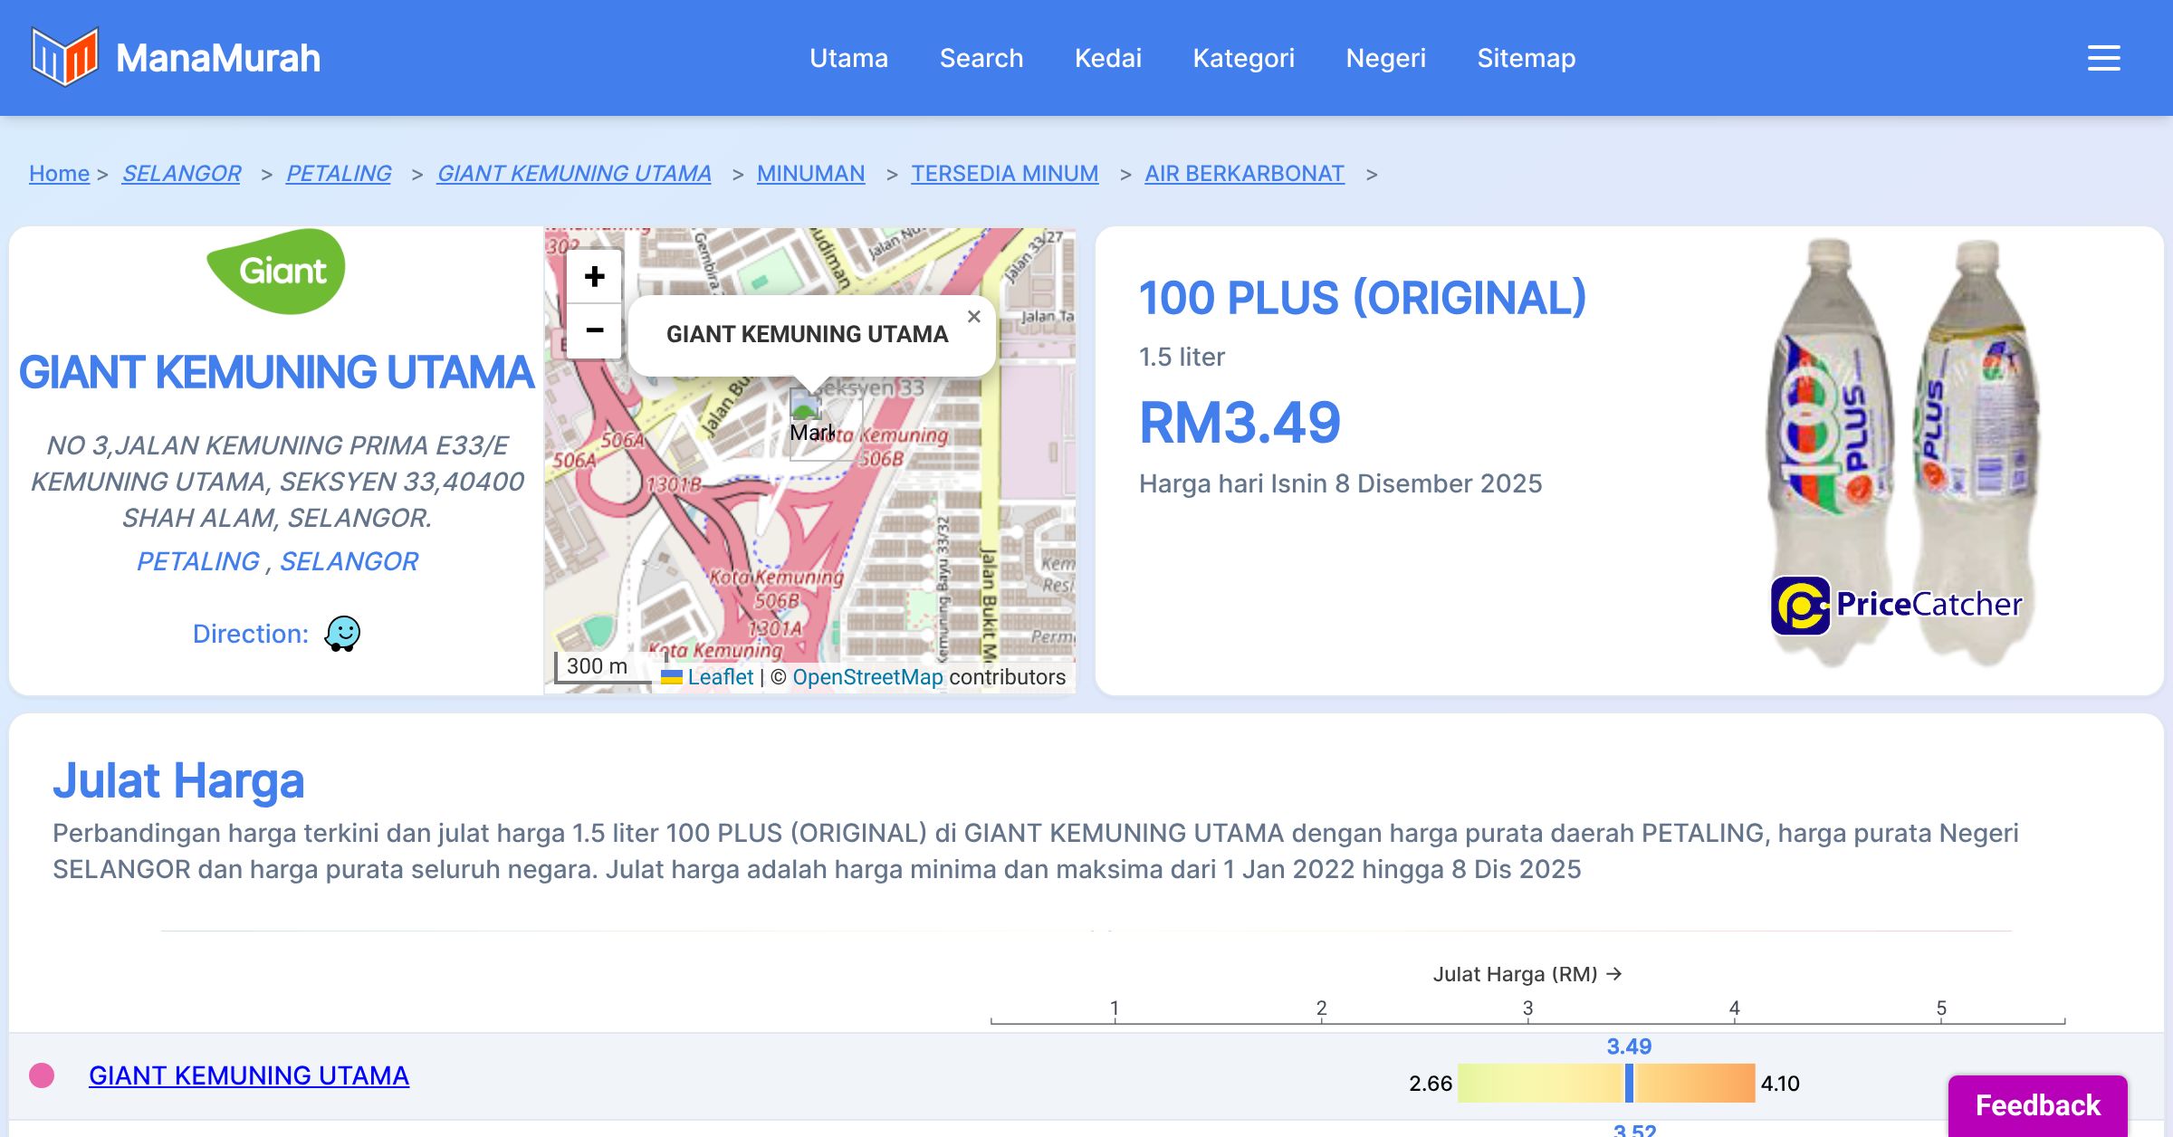Click the 3.49 price range bar
The image size is (2173, 1137).
tap(1605, 1083)
